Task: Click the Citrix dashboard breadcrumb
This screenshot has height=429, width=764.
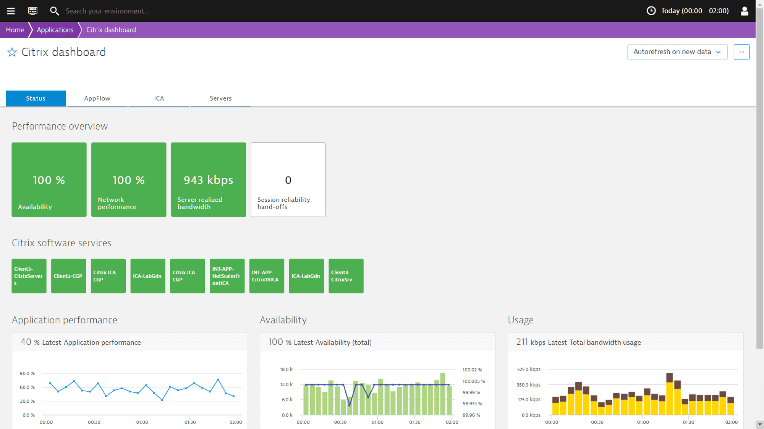Action: pyautogui.click(x=111, y=30)
